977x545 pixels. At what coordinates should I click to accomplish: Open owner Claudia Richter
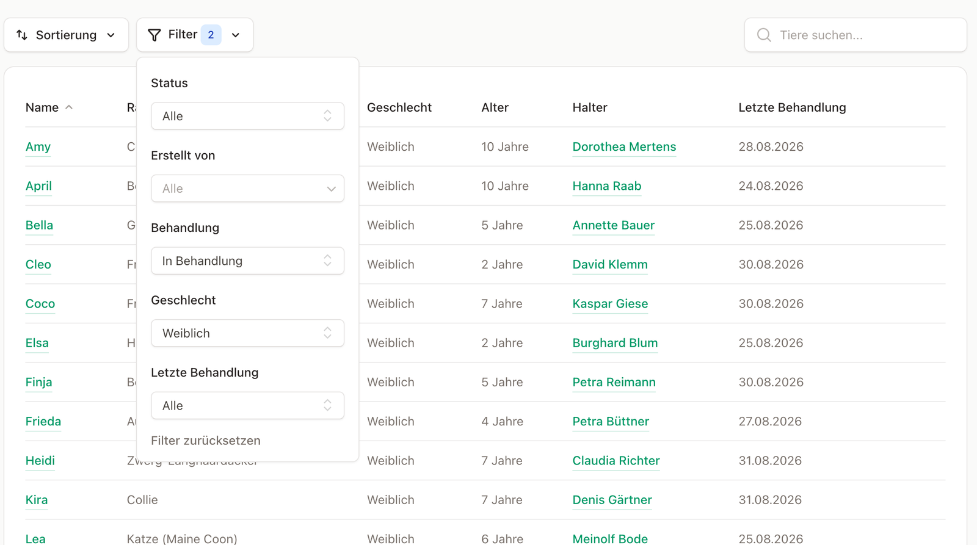(x=616, y=461)
